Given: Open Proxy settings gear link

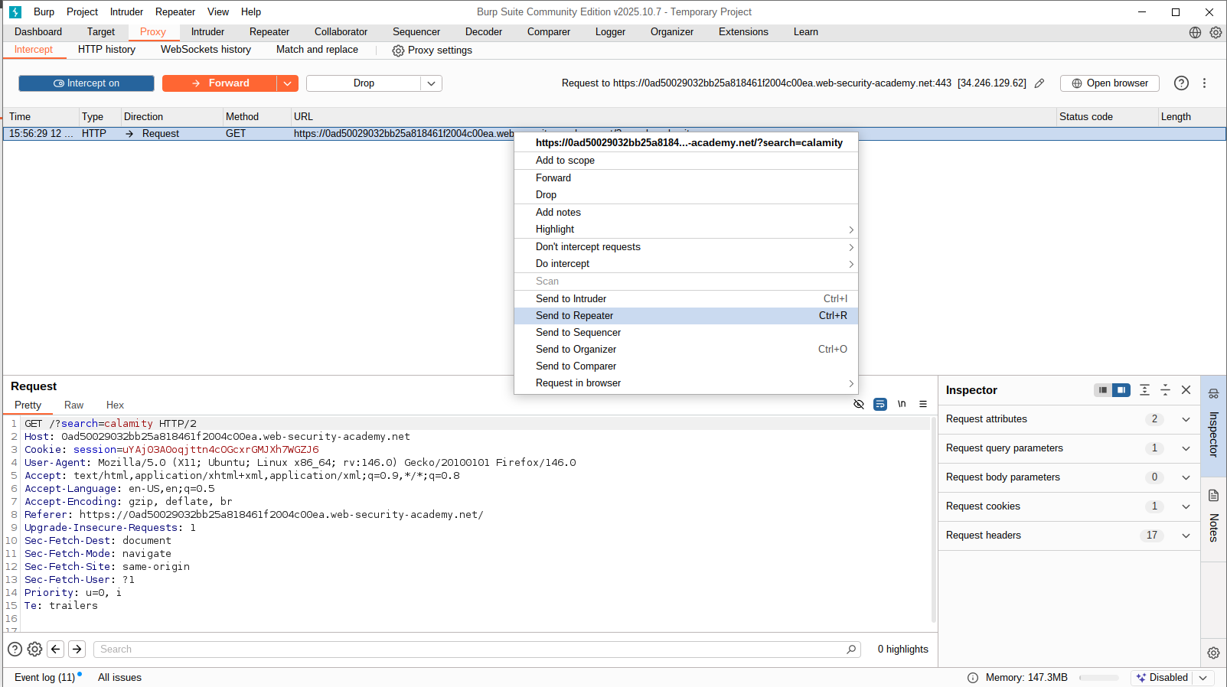Looking at the screenshot, I should coord(432,50).
